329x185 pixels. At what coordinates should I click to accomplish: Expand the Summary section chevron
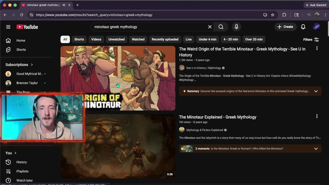pyautogui.click(x=316, y=91)
